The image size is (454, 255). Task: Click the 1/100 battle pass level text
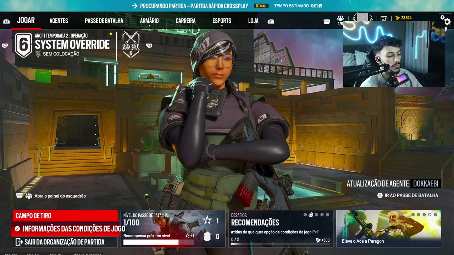131,223
